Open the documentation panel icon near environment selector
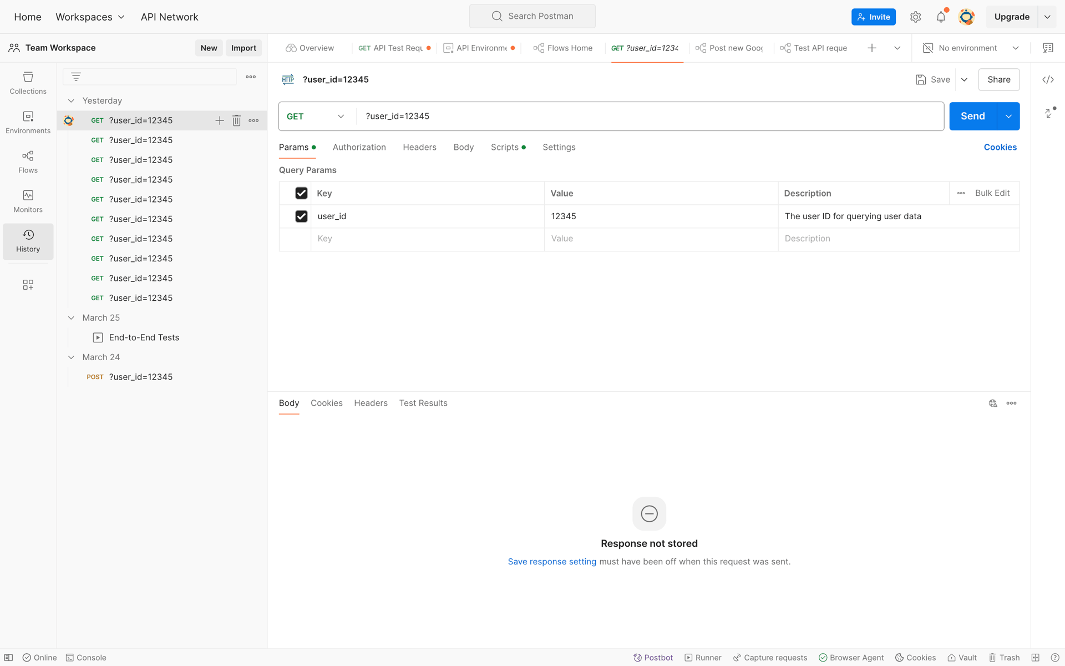The image size is (1065, 666). click(x=1048, y=48)
